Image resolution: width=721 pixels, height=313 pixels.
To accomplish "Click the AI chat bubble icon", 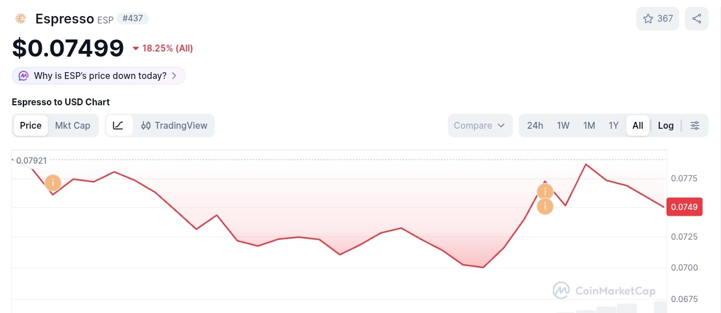I will click(x=23, y=76).
